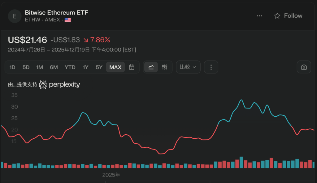The height and width of the screenshot is (183, 317).
Task: Select the 1Y time range
Action: pyautogui.click(x=85, y=67)
